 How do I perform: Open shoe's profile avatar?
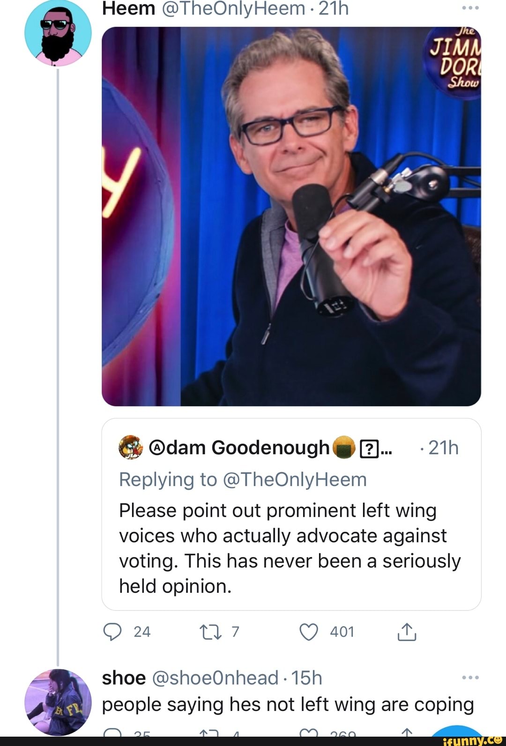point(58,702)
